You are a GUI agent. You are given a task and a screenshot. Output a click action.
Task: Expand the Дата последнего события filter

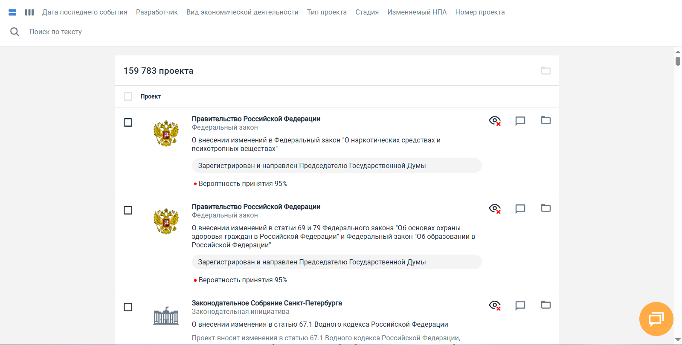[85, 12]
